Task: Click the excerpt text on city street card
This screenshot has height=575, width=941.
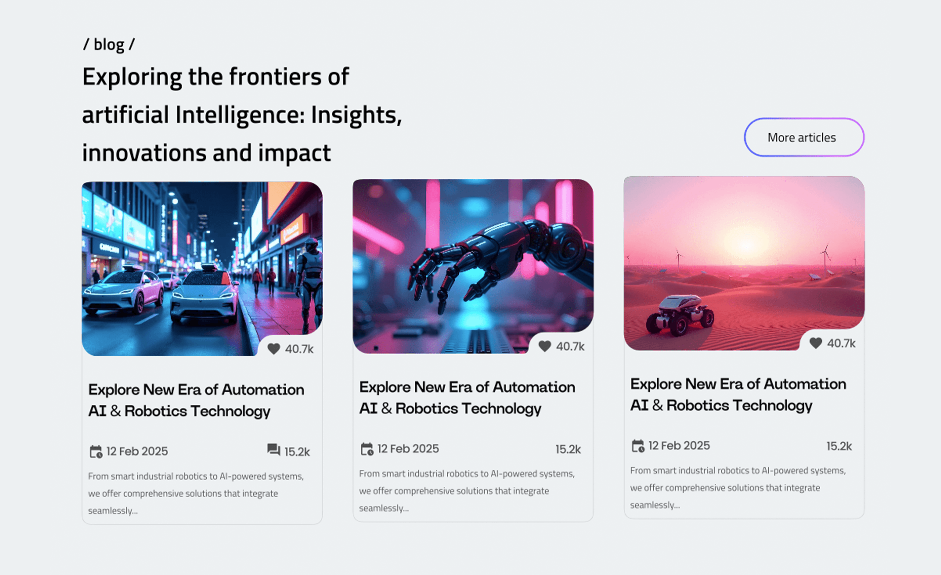Action: coord(196,493)
